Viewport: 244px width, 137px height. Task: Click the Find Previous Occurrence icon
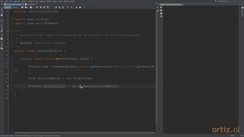(41, 8)
